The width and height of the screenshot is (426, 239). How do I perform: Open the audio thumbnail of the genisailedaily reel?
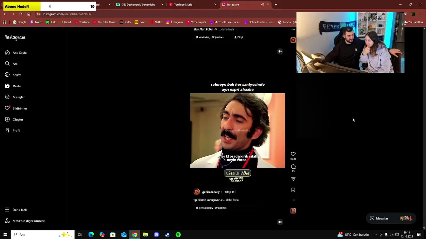tap(293, 211)
